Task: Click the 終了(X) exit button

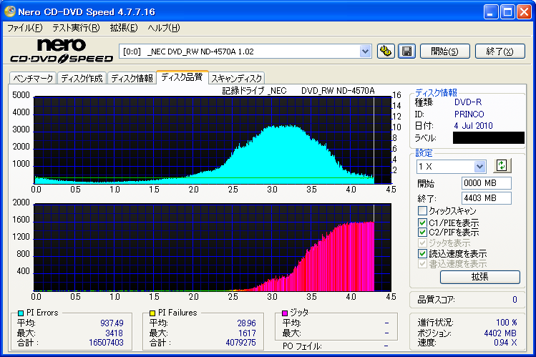Action: (500, 52)
